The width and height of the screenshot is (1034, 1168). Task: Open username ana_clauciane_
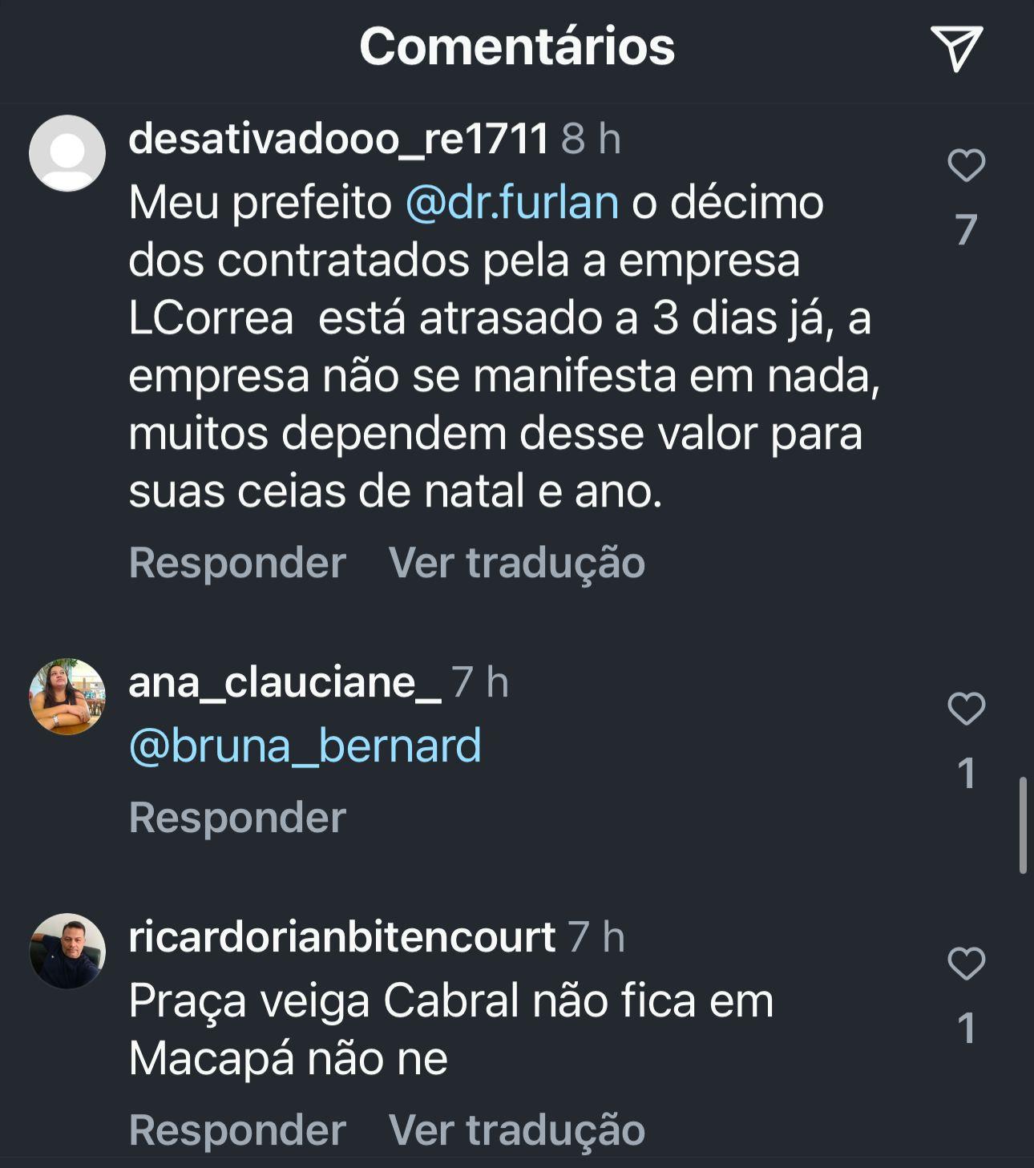coord(285,682)
